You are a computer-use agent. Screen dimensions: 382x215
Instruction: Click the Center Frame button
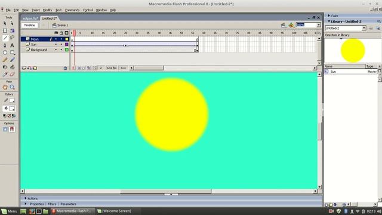(x=73, y=68)
